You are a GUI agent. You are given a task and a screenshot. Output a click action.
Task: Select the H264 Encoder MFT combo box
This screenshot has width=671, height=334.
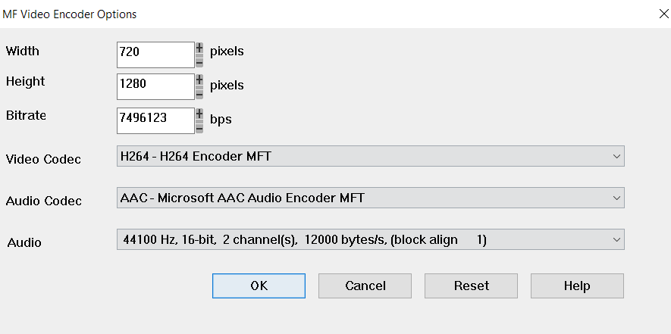371,156
